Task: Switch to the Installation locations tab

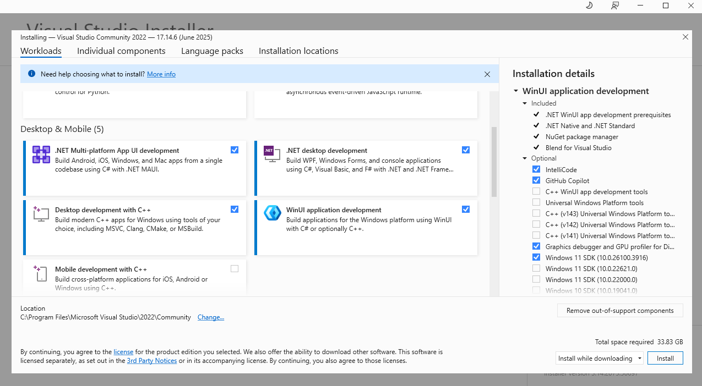Action: tap(298, 51)
